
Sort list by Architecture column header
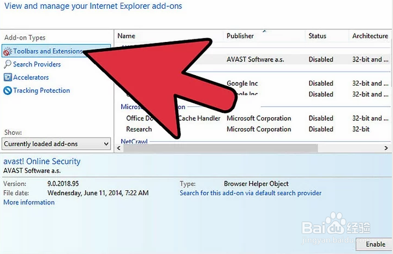click(370, 36)
